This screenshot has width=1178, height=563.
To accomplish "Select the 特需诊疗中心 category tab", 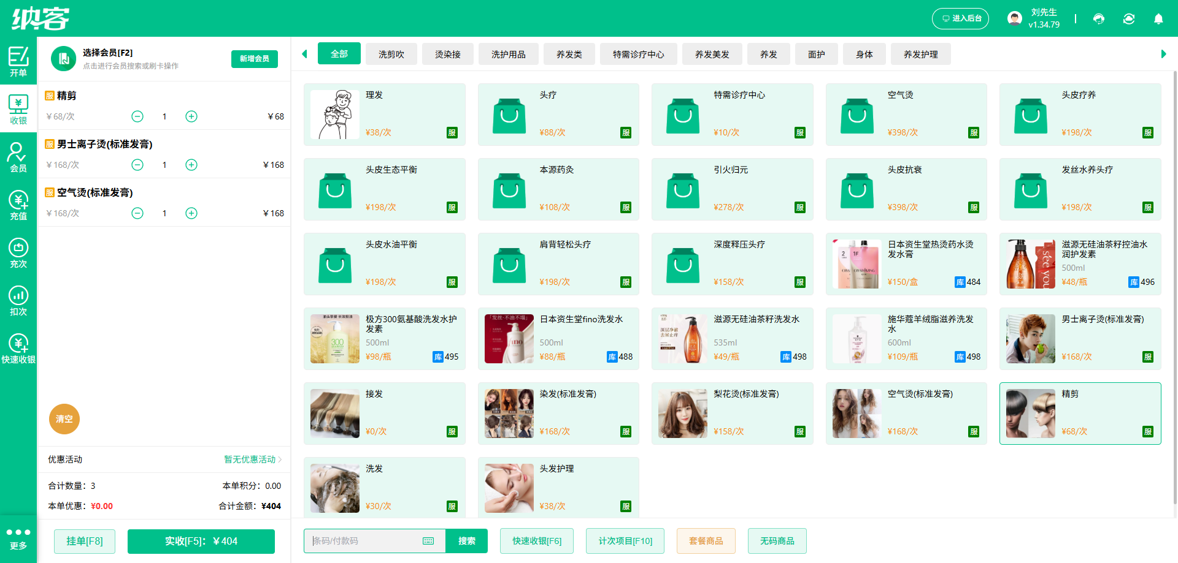I will (x=639, y=54).
